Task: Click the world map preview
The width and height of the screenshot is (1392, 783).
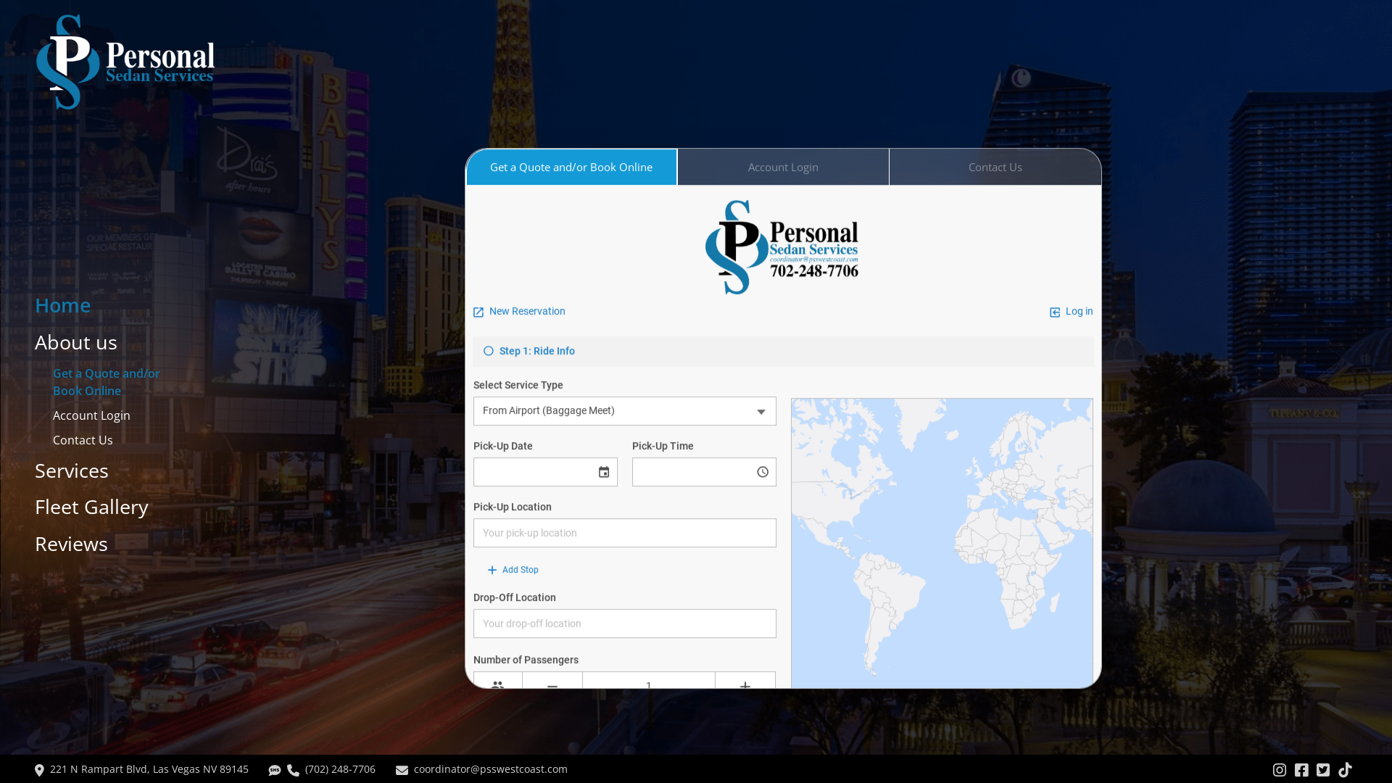Action: pos(941,542)
